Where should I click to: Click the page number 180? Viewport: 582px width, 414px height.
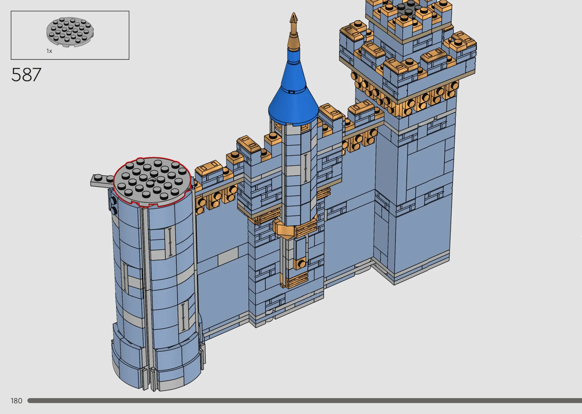coord(16,401)
